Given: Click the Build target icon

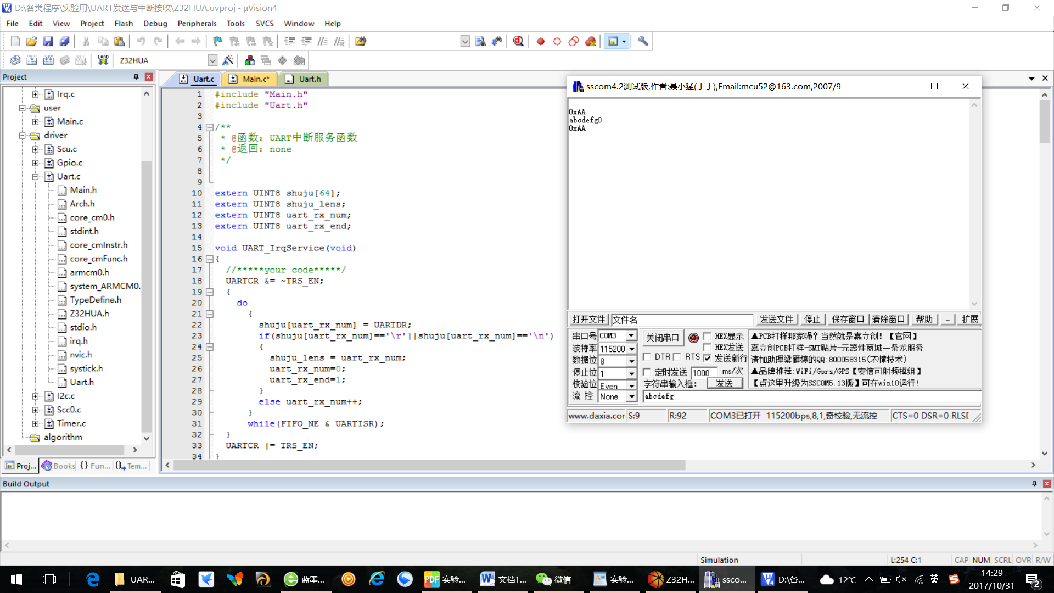Looking at the screenshot, I should point(32,60).
